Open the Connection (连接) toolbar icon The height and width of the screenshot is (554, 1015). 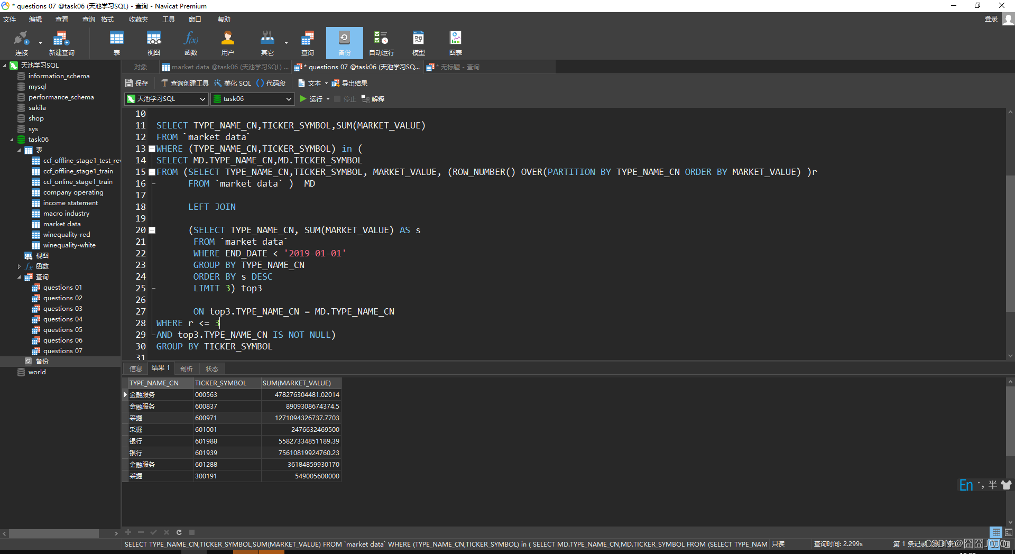(x=21, y=43)
